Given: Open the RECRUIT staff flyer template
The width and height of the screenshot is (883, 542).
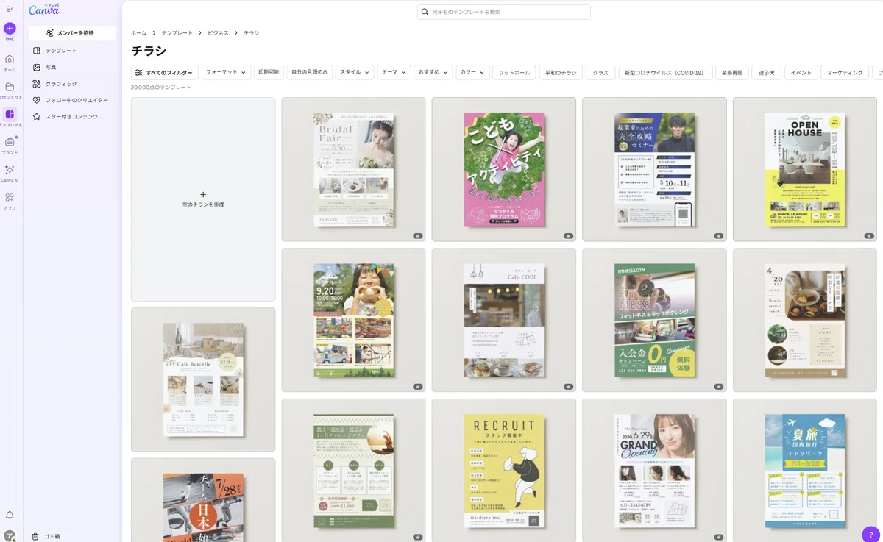Looking at the screenshot, I should 504,471.
